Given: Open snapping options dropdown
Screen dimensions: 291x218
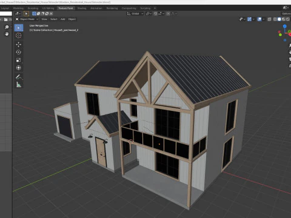Looking at the screenshot, I should click(161, 13).
